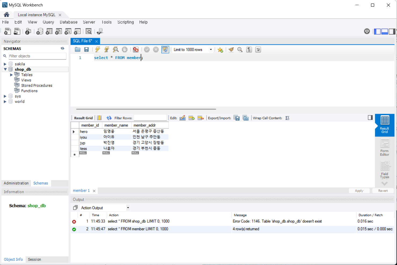Commit the current transaction
Image resolution: width=397 pixels, height=265 pixels.
(x=147, y=50)
